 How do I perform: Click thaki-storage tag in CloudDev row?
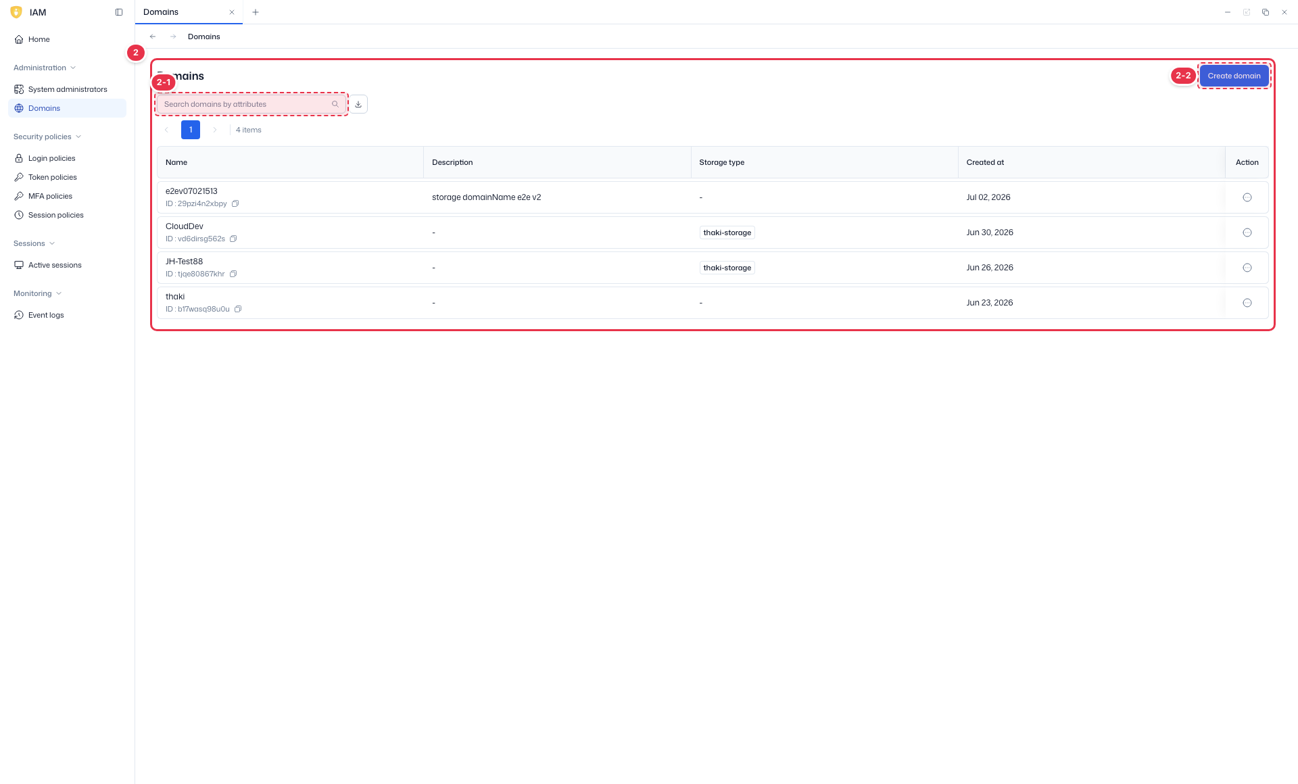[x=727, y=232]
